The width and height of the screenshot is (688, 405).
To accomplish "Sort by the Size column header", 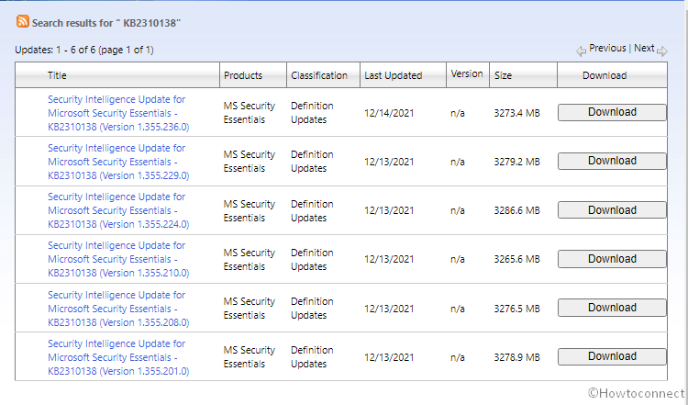I will click(503, 75).
